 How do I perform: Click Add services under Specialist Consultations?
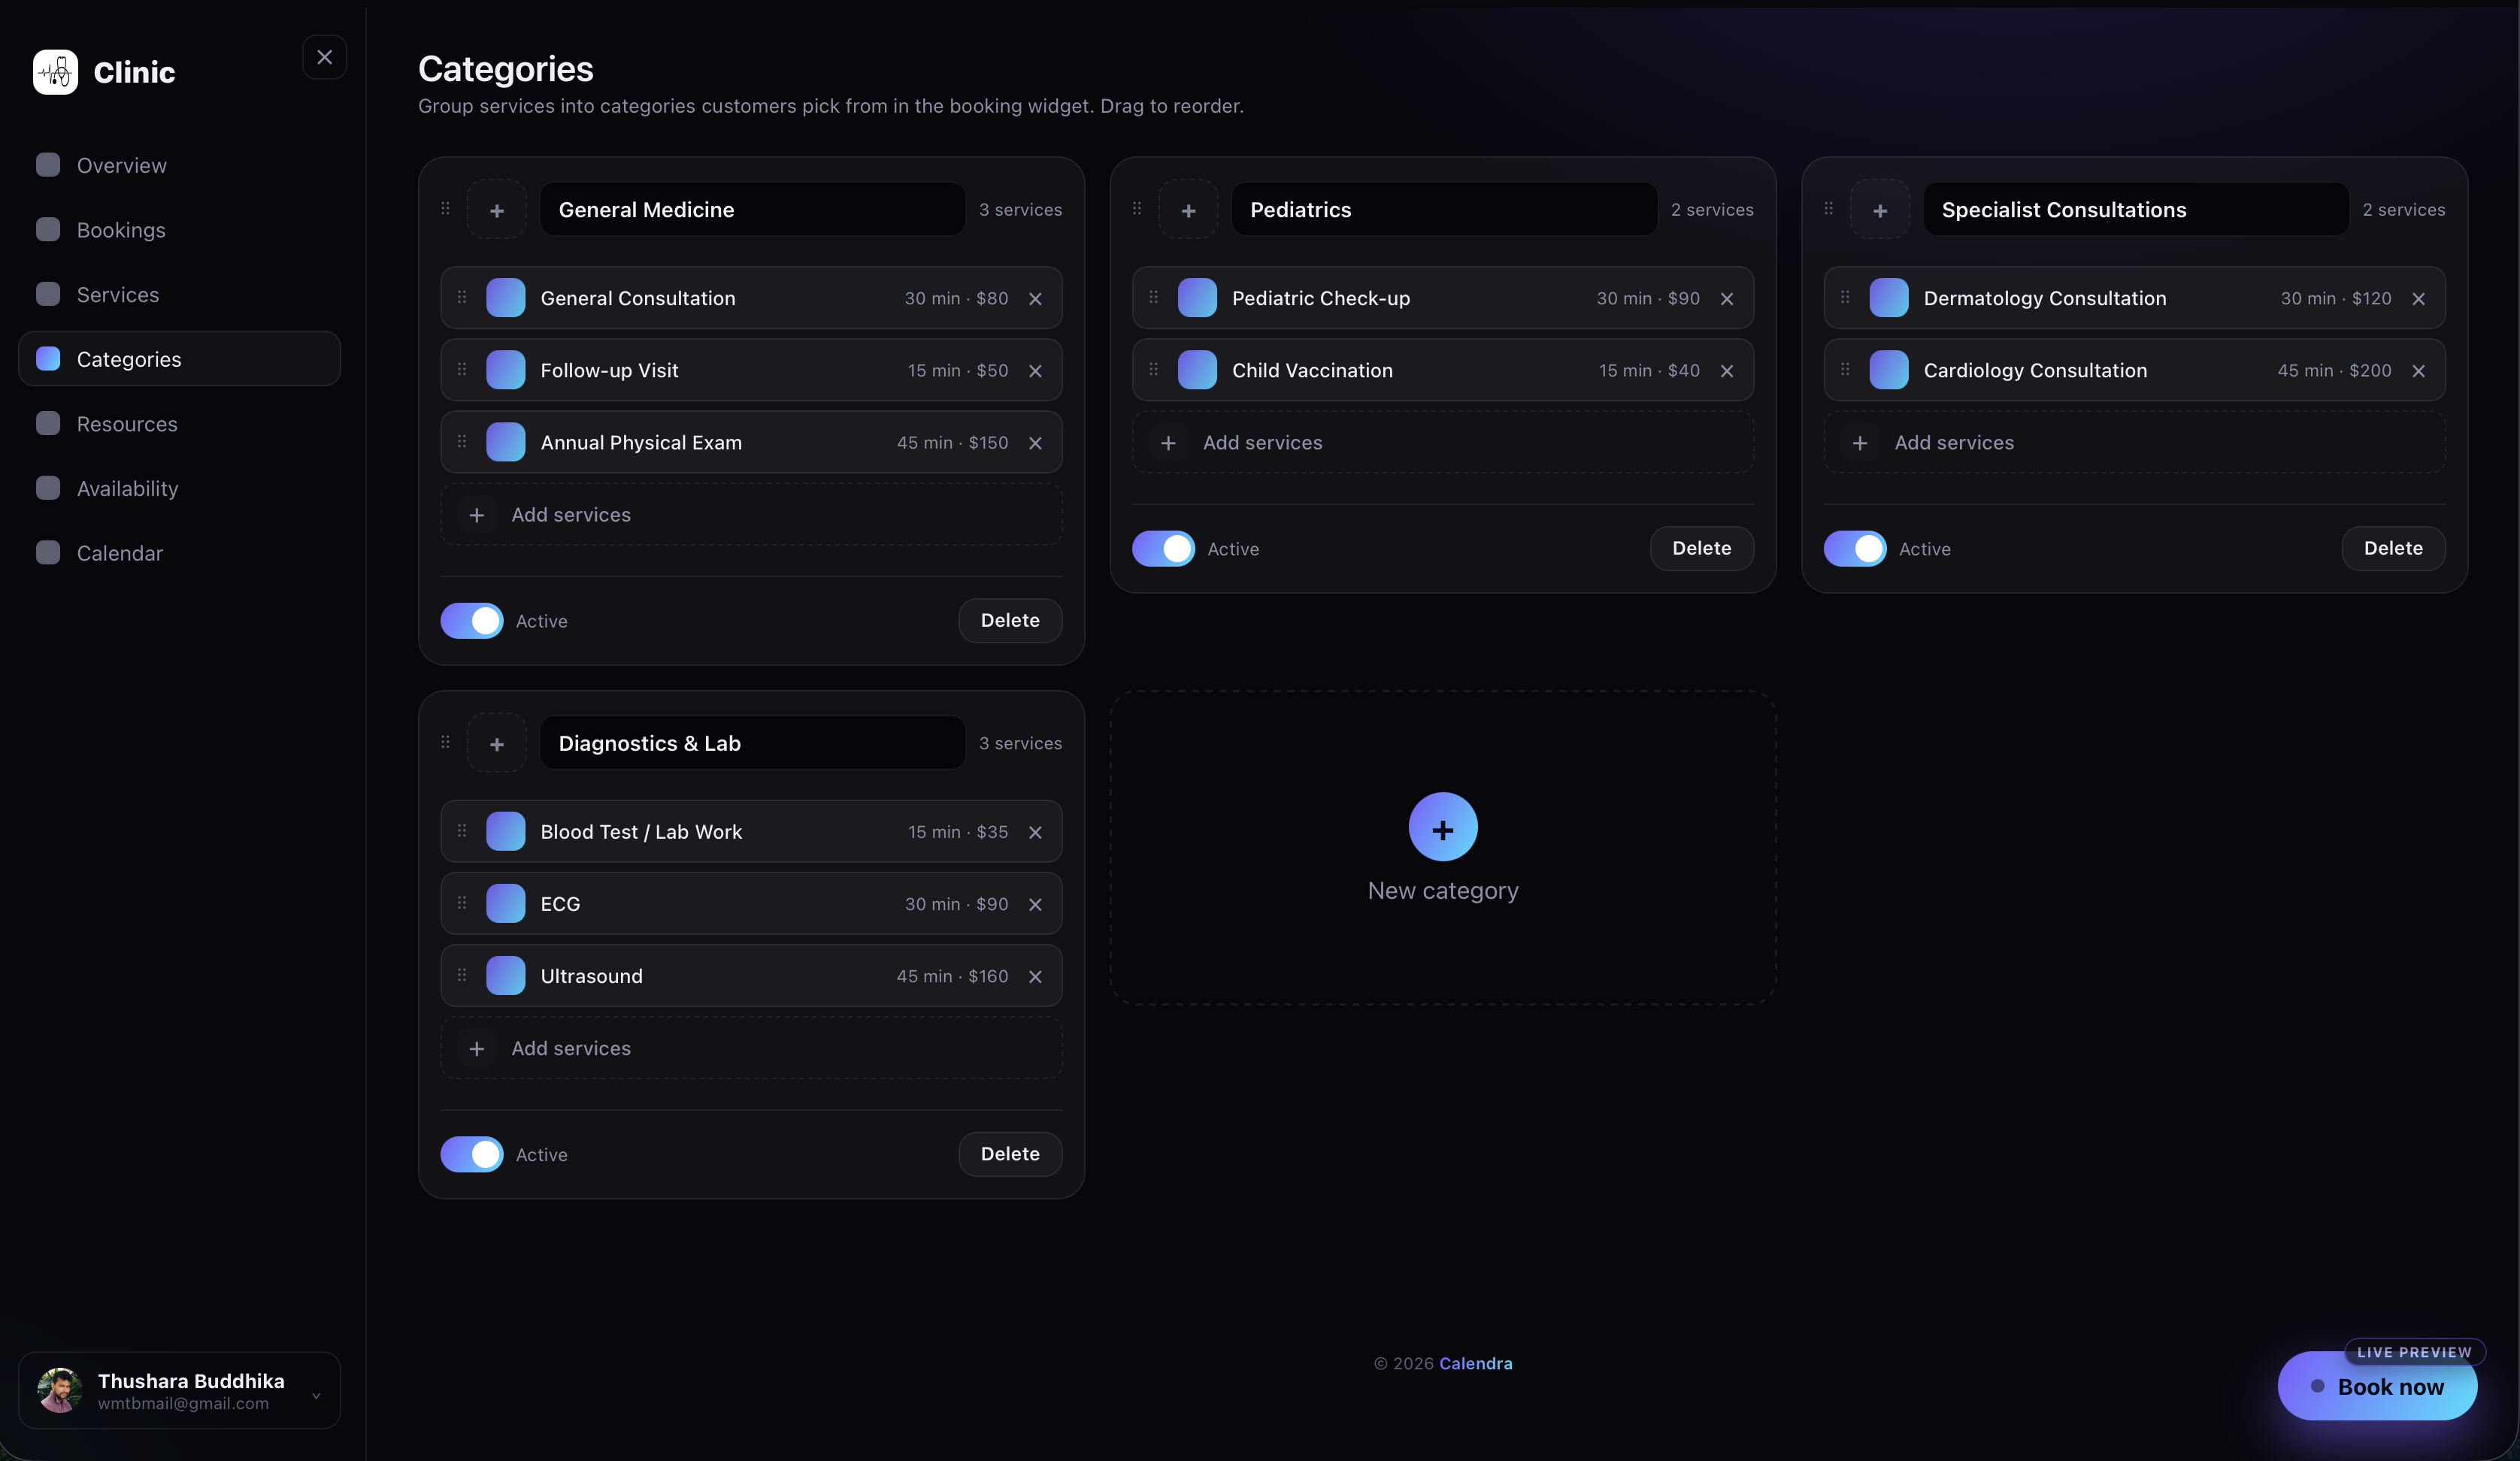(x=2134, y=443)
